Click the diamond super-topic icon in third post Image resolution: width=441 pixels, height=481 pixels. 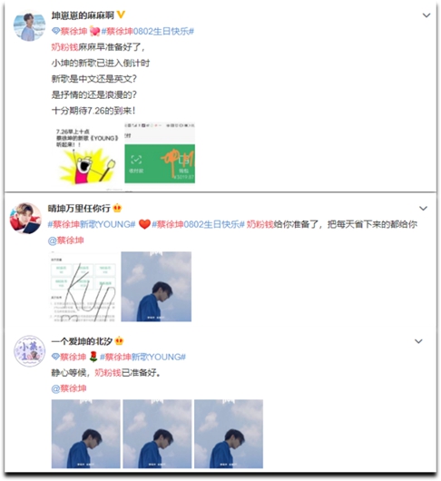click(x=55, y=357)
